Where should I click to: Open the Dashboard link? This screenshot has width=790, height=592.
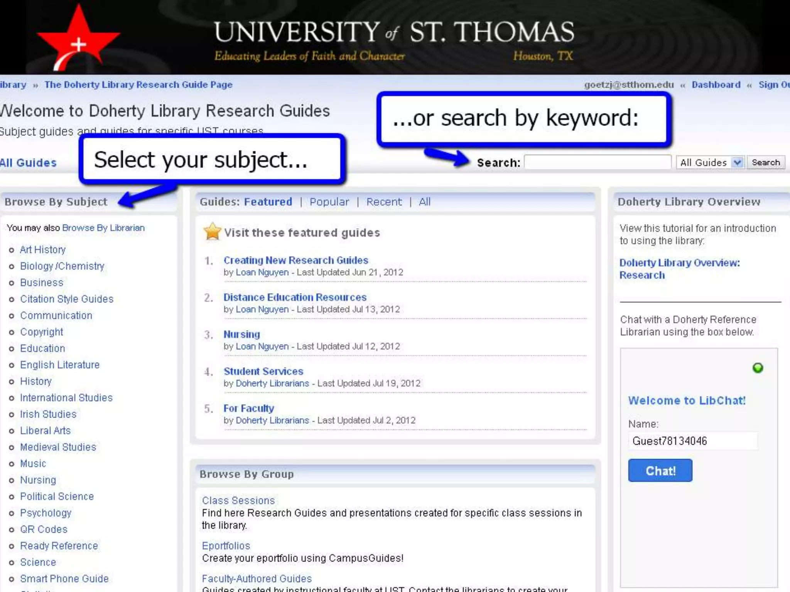[x=716, y=84]
